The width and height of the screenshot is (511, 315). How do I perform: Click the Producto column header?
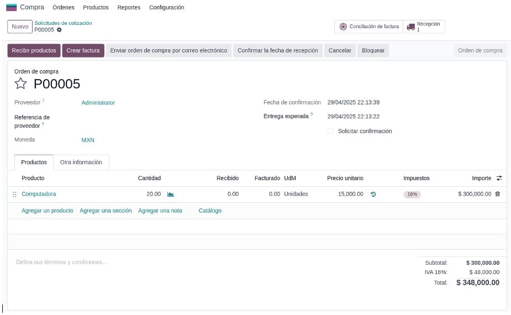click(x=33, y=178)
